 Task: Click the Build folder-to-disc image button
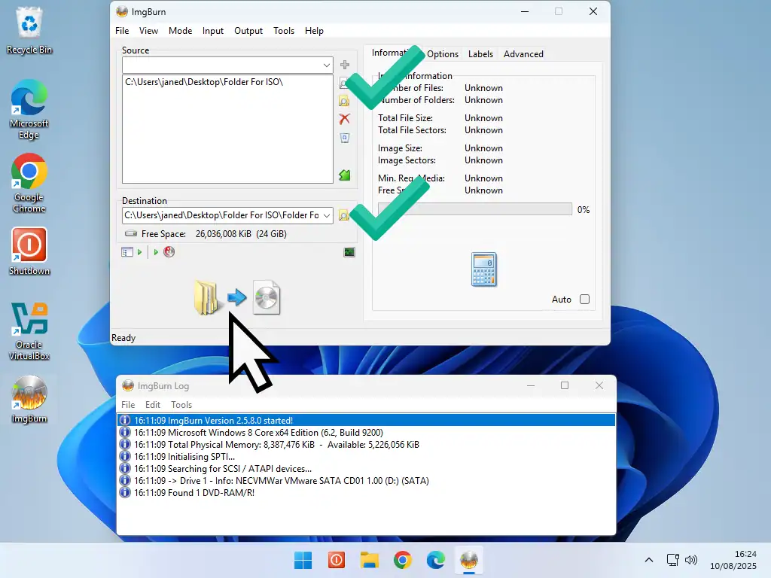point(237,298)
